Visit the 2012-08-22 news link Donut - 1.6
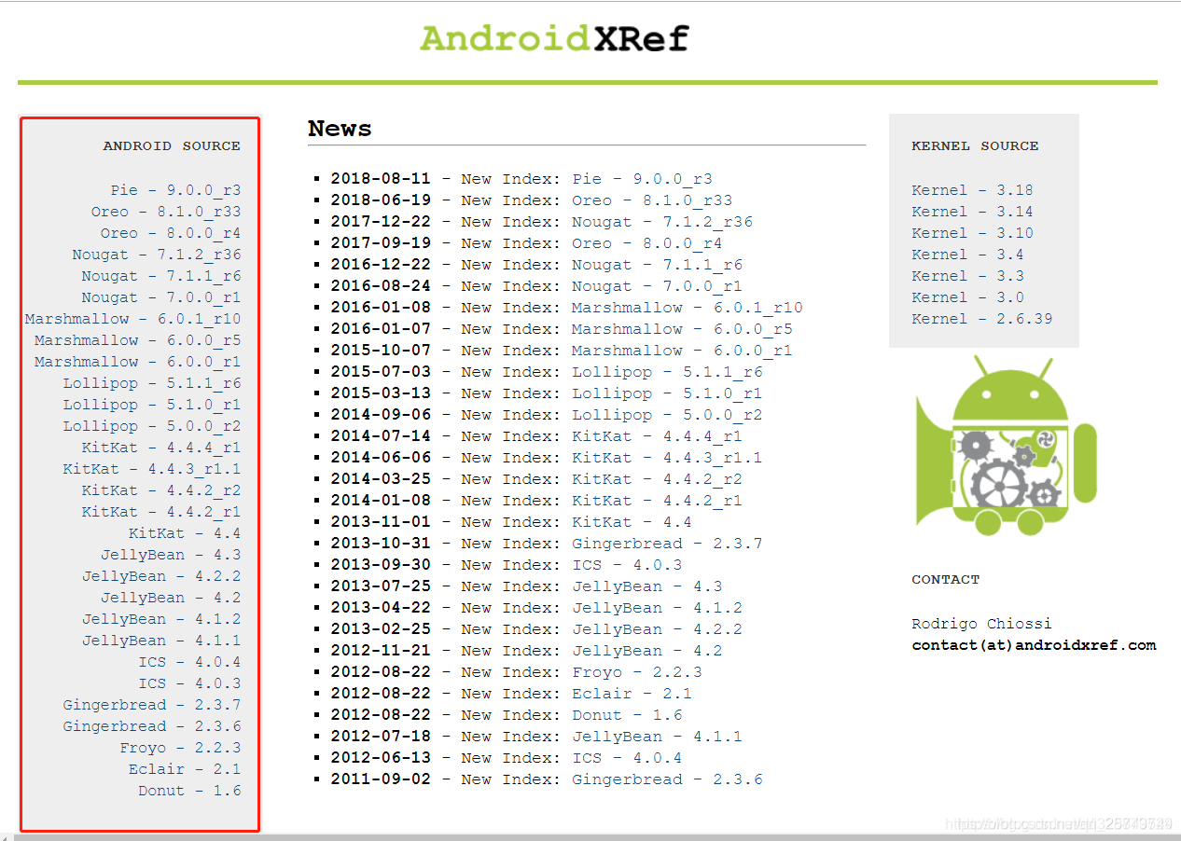Image resolution: width=1181 pixels, height=841 pixels. [x=627, y=715]
